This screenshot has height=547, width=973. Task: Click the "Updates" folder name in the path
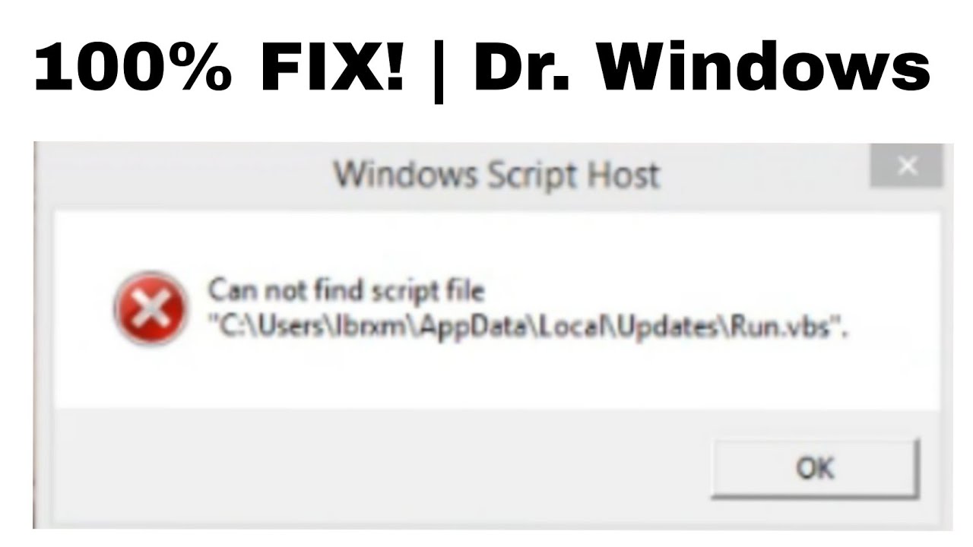(x=681, y=330)
